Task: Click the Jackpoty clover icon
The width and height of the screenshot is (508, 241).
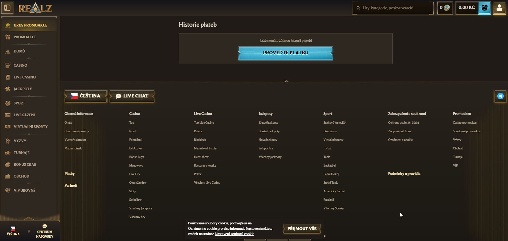Action: [x=8, y=89]
